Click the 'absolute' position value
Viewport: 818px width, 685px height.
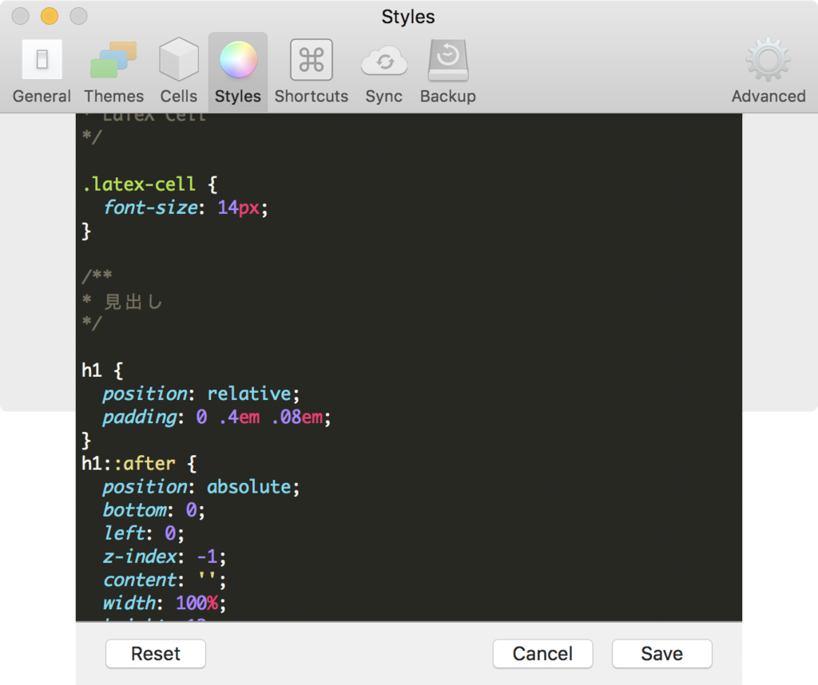[249, 487]
